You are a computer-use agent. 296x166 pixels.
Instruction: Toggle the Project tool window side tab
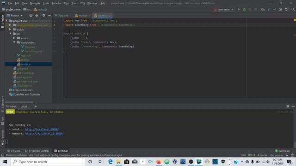click(x=2, y=22)
